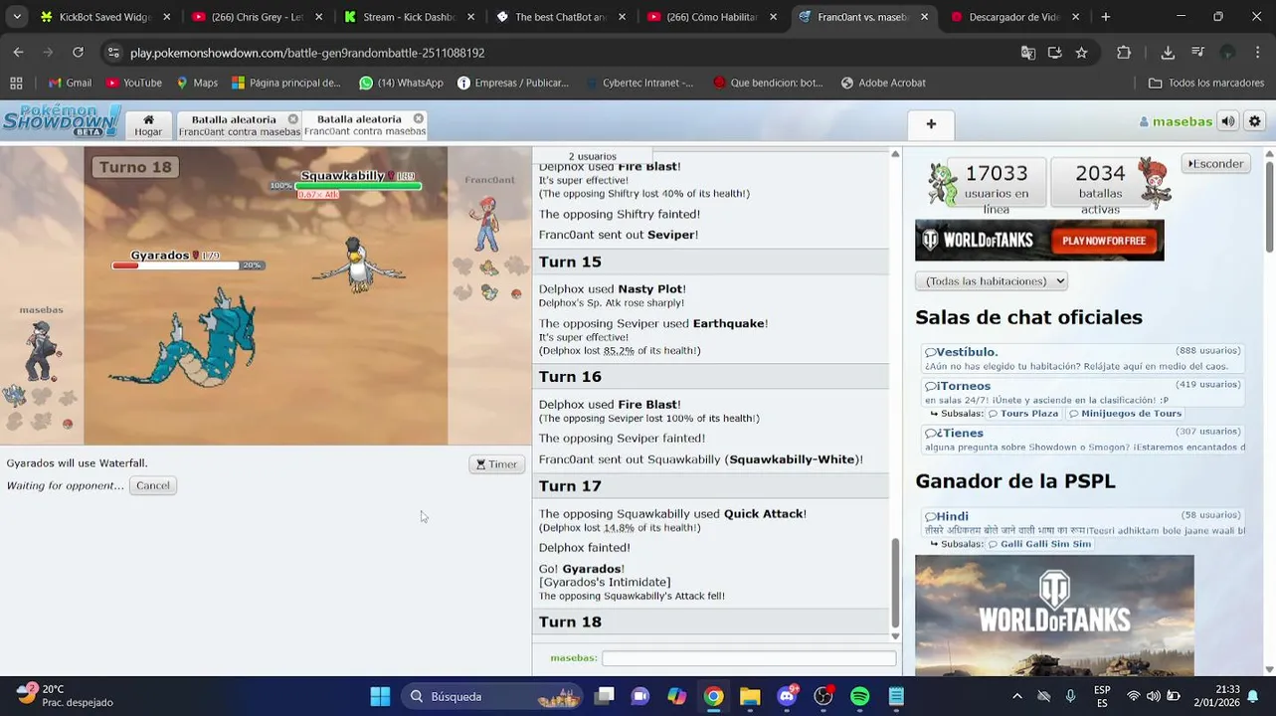Viewport: 1276px width, 716px height.
Task: Switch to Stream - Kick Dashboard tab
Action: click(408, 17)
